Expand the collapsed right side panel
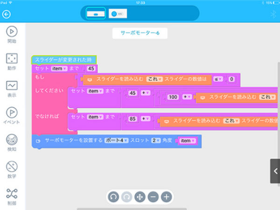Image resolution: width=280 pixels, height=210 pixels. point(275,171)
